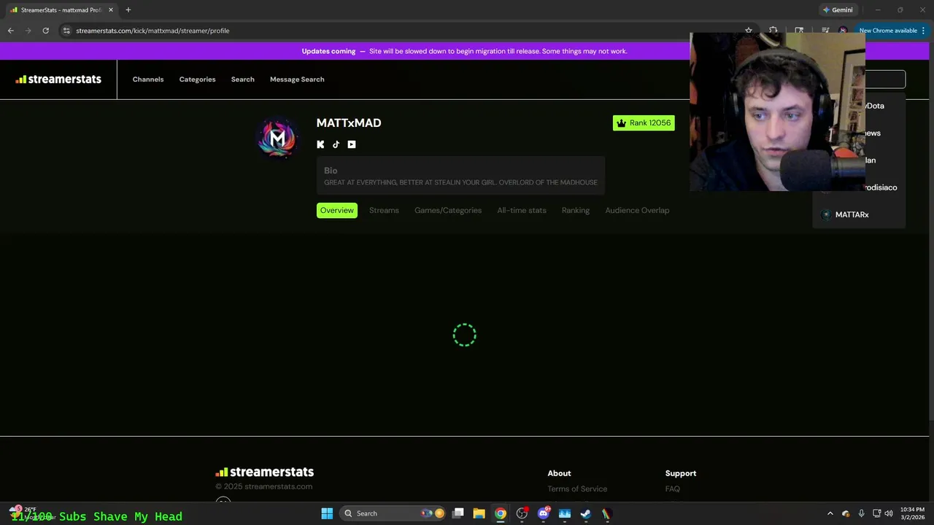Viewport: 934px width, 525px height.
Task: Switch to Games/Categories tab
Action: click(448, 210)
